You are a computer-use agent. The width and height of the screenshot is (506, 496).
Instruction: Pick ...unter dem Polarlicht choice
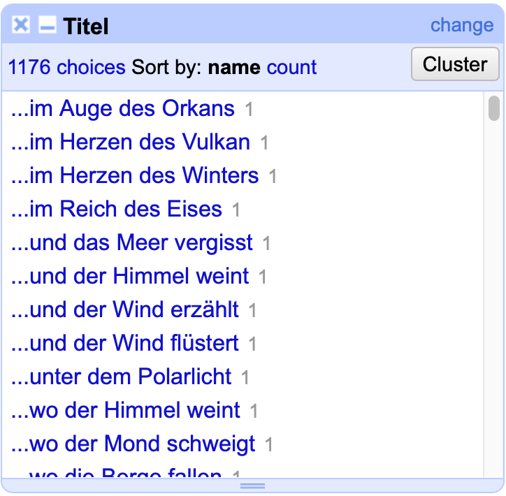[121, 377]
